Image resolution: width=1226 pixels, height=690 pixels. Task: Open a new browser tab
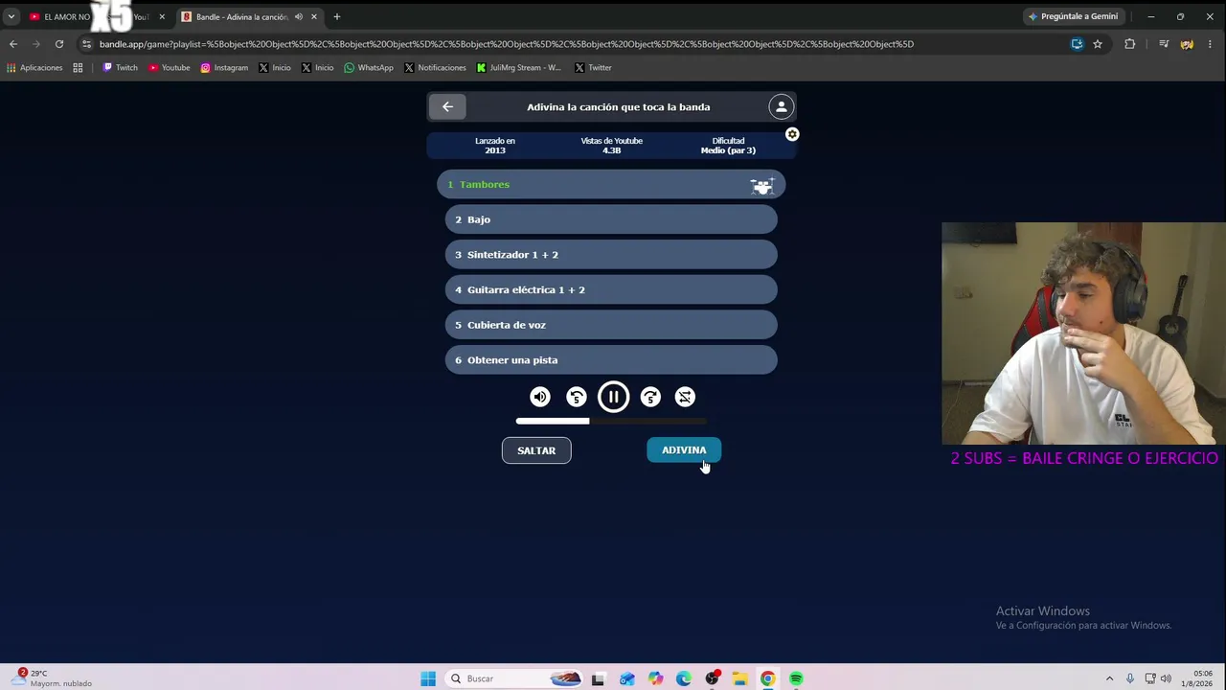[336, 16]
